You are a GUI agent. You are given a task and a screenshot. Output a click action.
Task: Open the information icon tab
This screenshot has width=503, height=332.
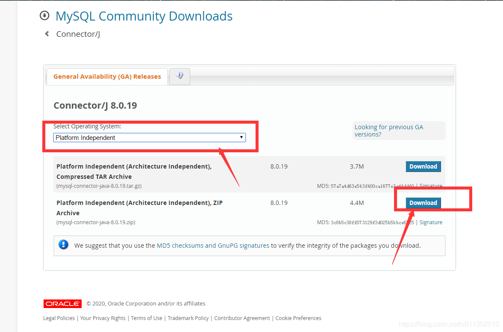pos(179,76)
